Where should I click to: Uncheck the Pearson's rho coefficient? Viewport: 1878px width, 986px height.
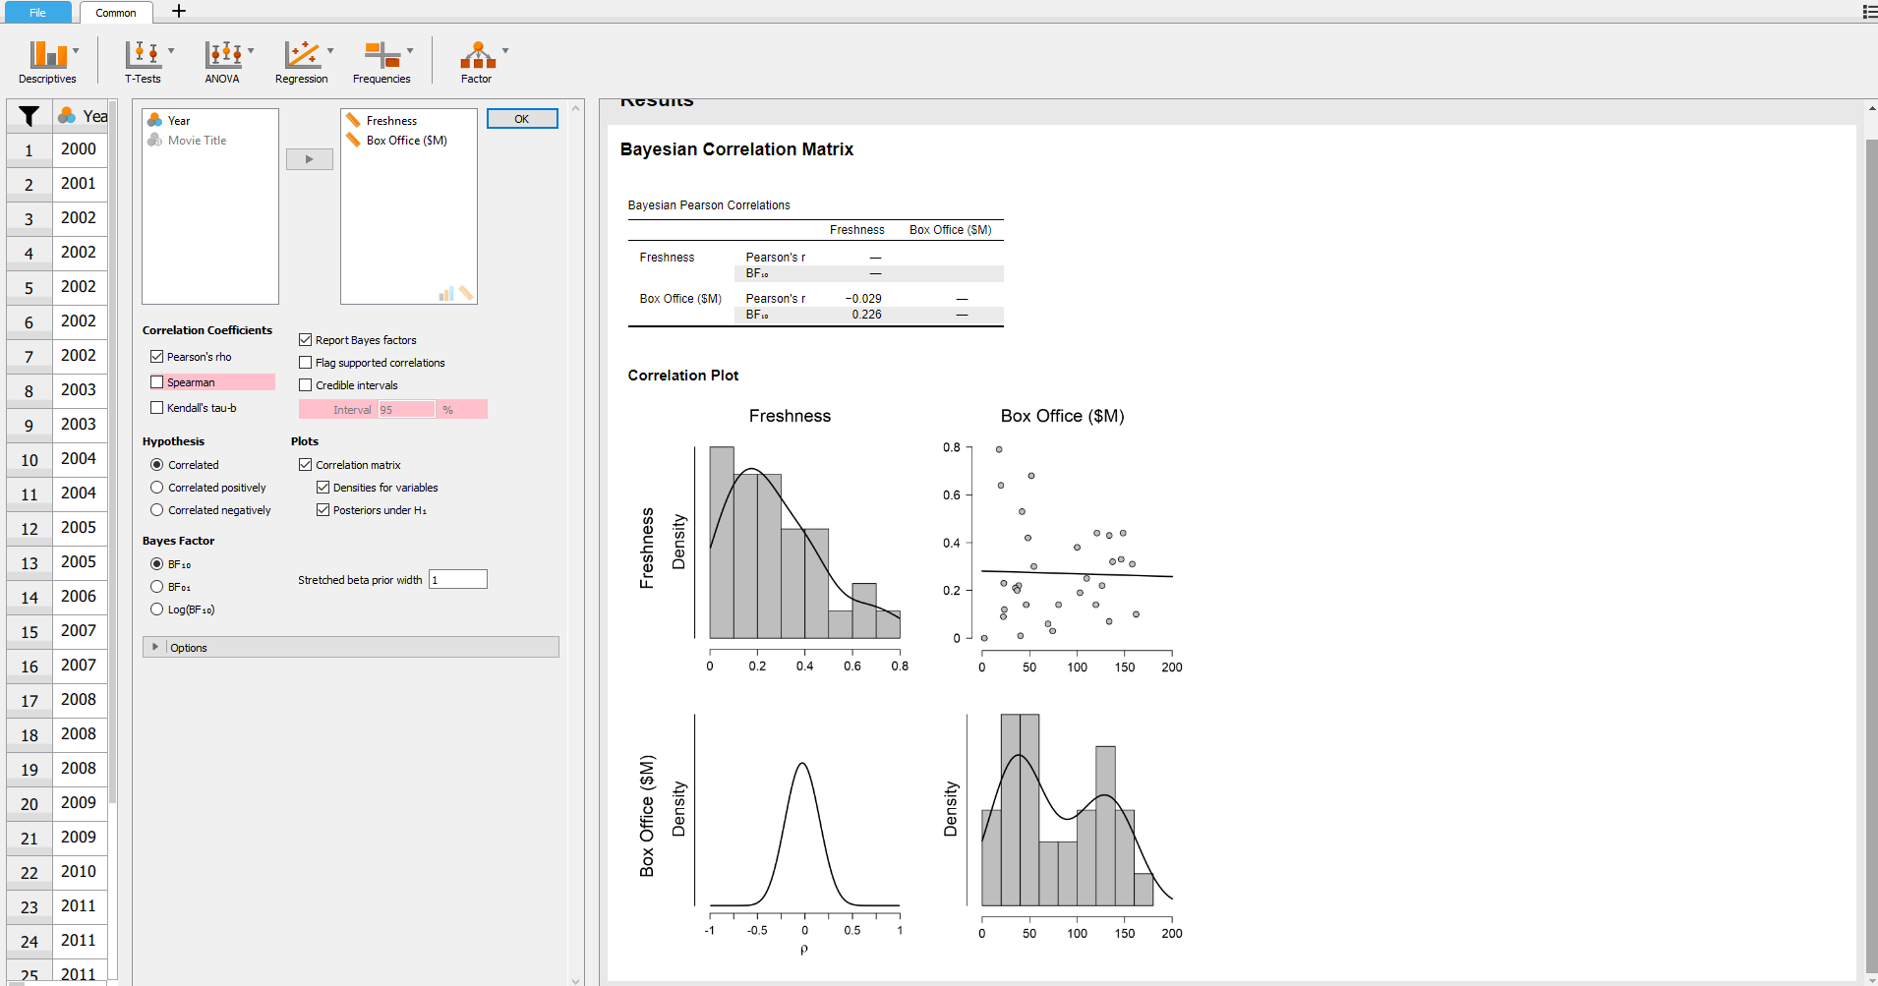[x=157, y=356]
